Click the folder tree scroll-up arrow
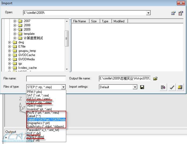 (x=67, y=21)
